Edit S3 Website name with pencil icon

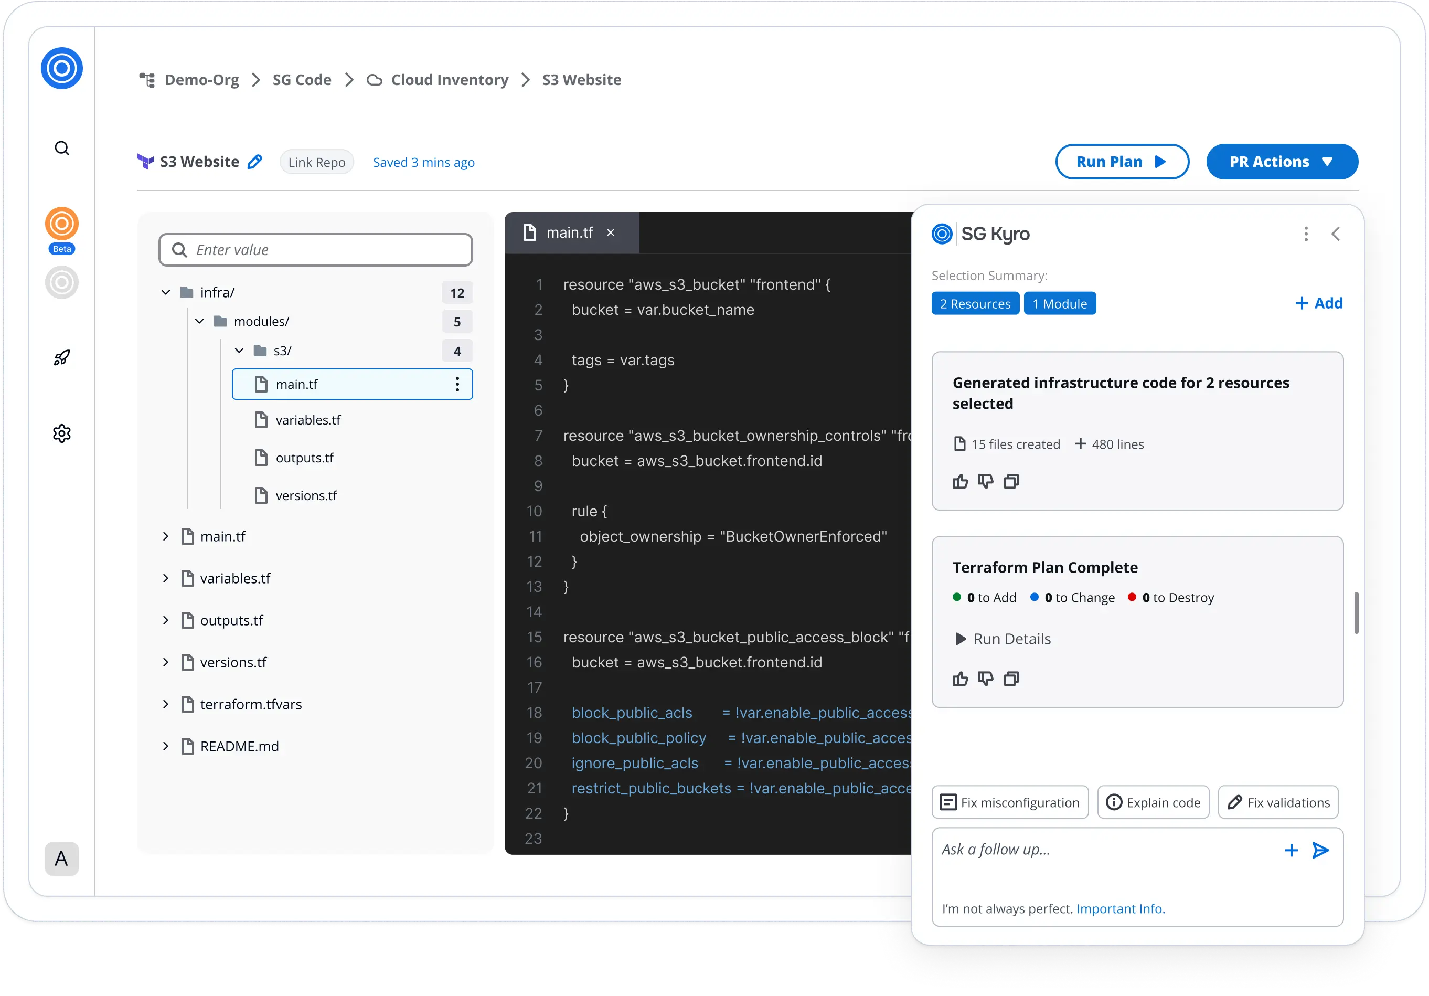[254, 162]
